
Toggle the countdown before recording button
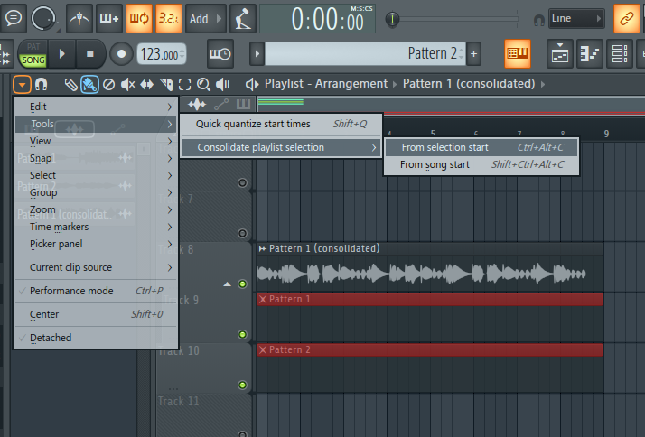coord(169,18)
